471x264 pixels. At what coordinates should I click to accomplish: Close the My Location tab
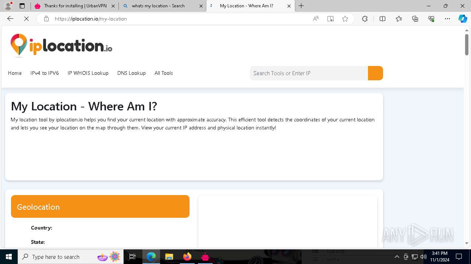289,6
